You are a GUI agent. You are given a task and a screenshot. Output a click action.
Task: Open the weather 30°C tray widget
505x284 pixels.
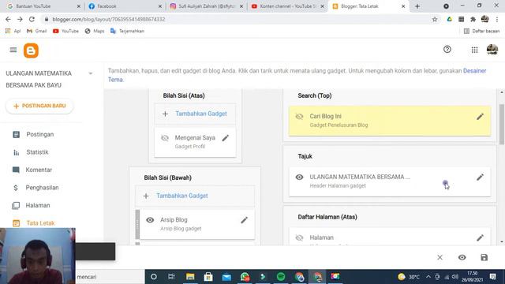[409, 277]
